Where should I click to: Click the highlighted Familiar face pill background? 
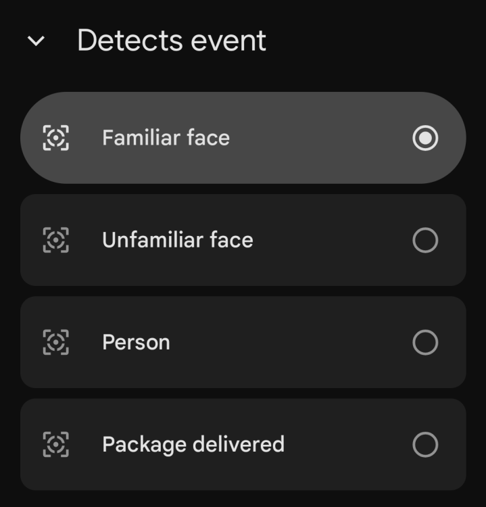point(318,138)
